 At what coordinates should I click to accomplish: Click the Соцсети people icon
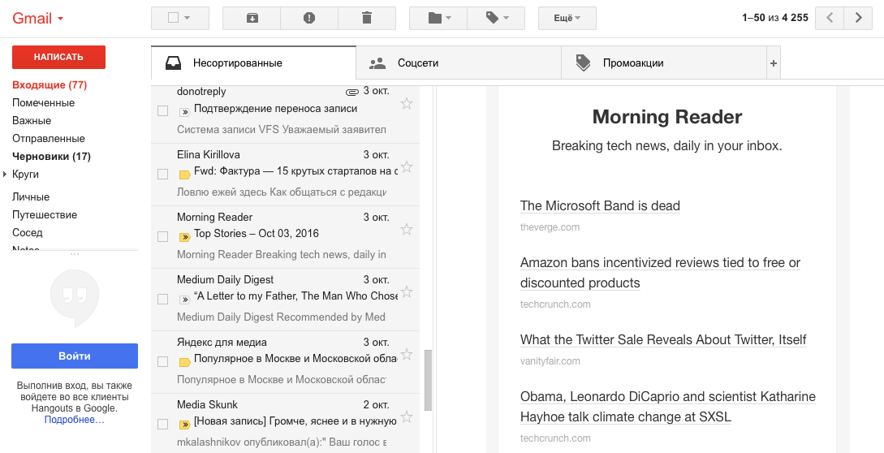click(x=377, y=63)
